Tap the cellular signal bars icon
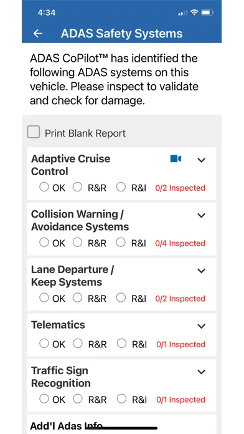The image size is (244, 434). [182, 13]
